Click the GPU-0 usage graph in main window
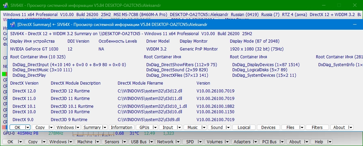 [x=93, y=133]
